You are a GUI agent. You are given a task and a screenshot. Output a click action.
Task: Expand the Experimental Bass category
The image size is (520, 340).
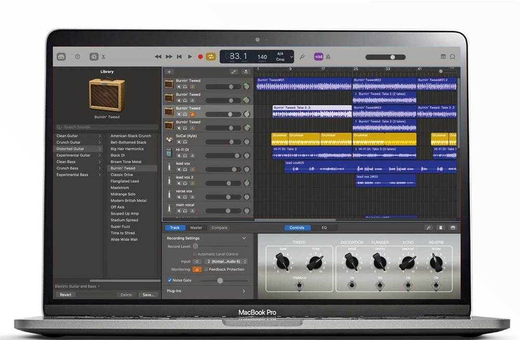click(99, 175)
